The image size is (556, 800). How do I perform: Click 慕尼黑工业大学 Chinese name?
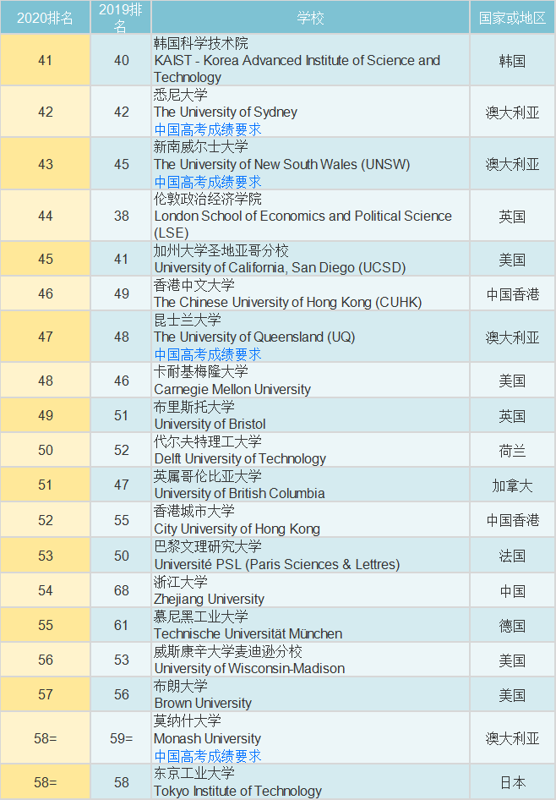tap(201, 616)
